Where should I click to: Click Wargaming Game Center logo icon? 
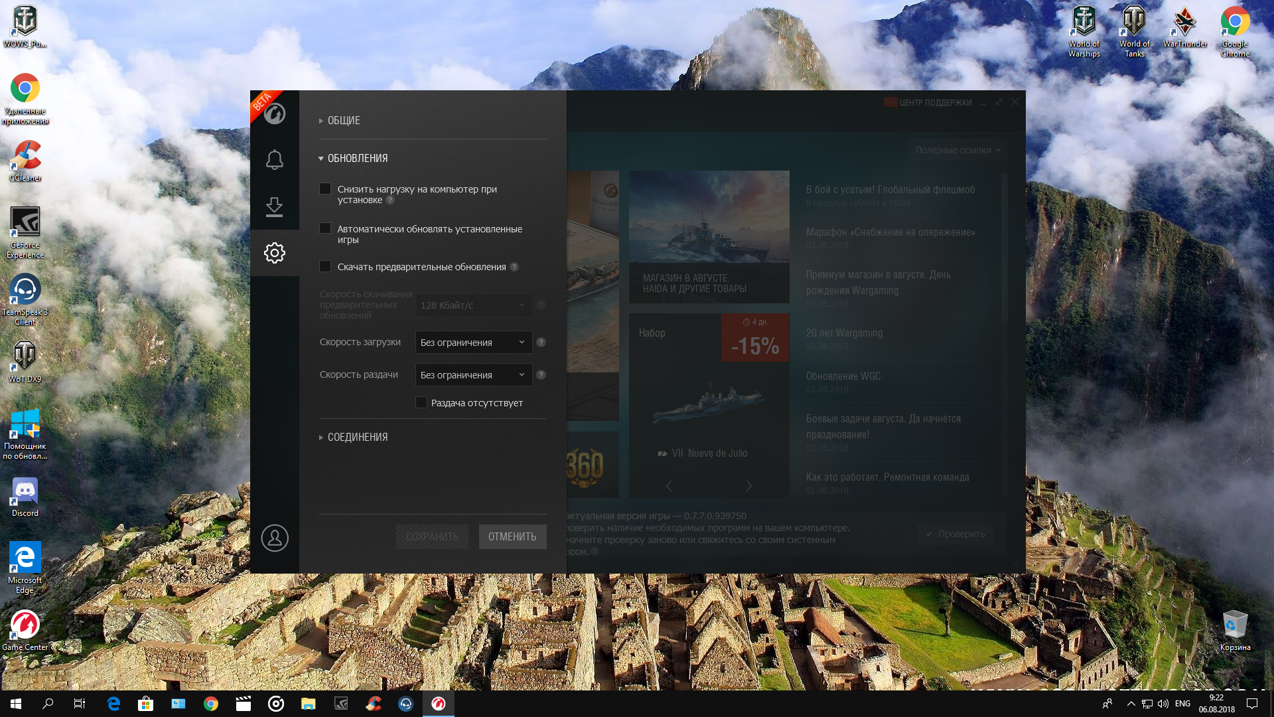pos(274,114)
